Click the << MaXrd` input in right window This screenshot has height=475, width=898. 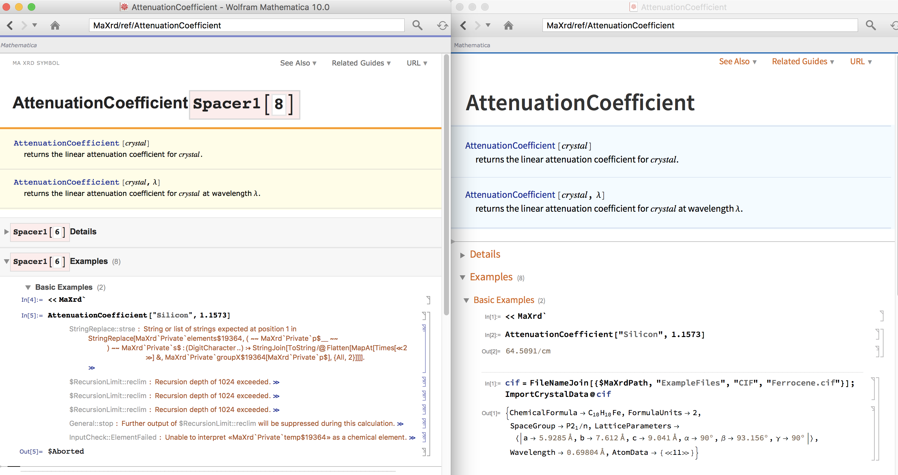click(x=525, y=316)
